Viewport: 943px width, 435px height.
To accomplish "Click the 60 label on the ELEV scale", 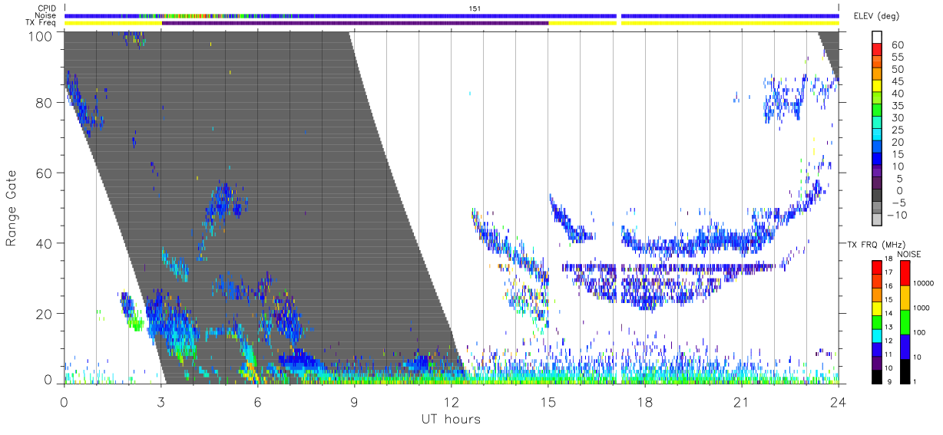I will 896,44.
